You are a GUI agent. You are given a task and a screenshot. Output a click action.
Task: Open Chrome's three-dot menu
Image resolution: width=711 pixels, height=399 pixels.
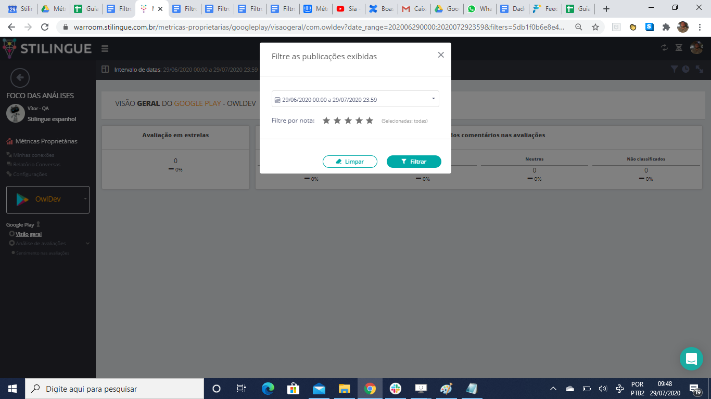pos(700,27)
